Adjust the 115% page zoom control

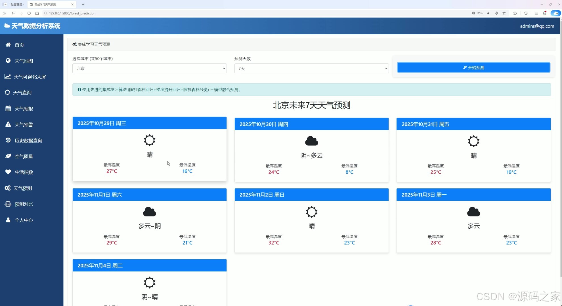click(x=477, y=13)
